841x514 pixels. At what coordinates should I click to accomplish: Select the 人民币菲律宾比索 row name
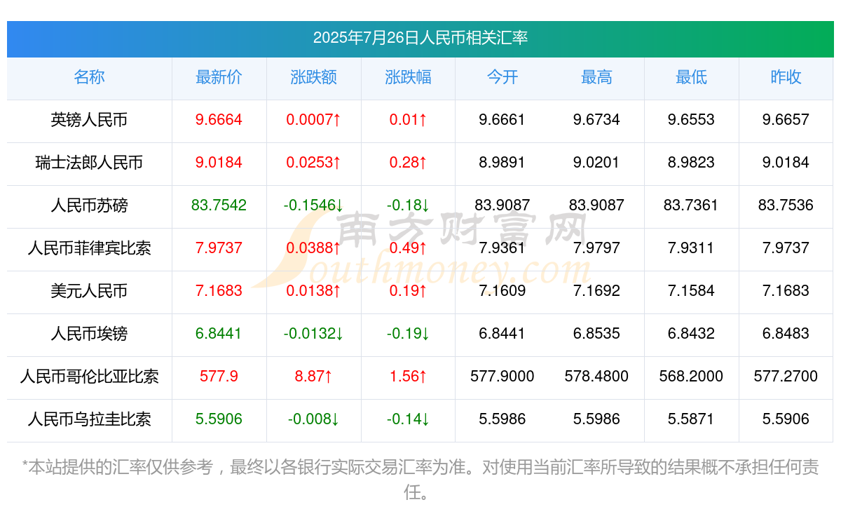[x=89, y=248]
